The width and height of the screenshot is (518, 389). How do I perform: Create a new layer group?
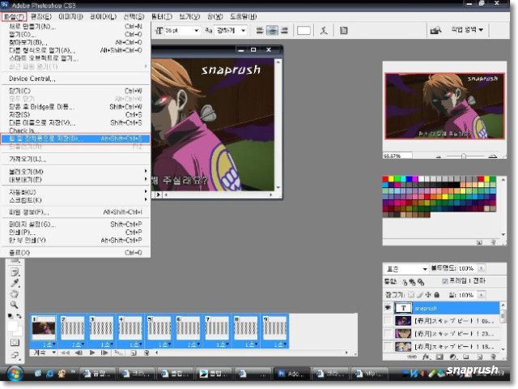tap(466, 357)
